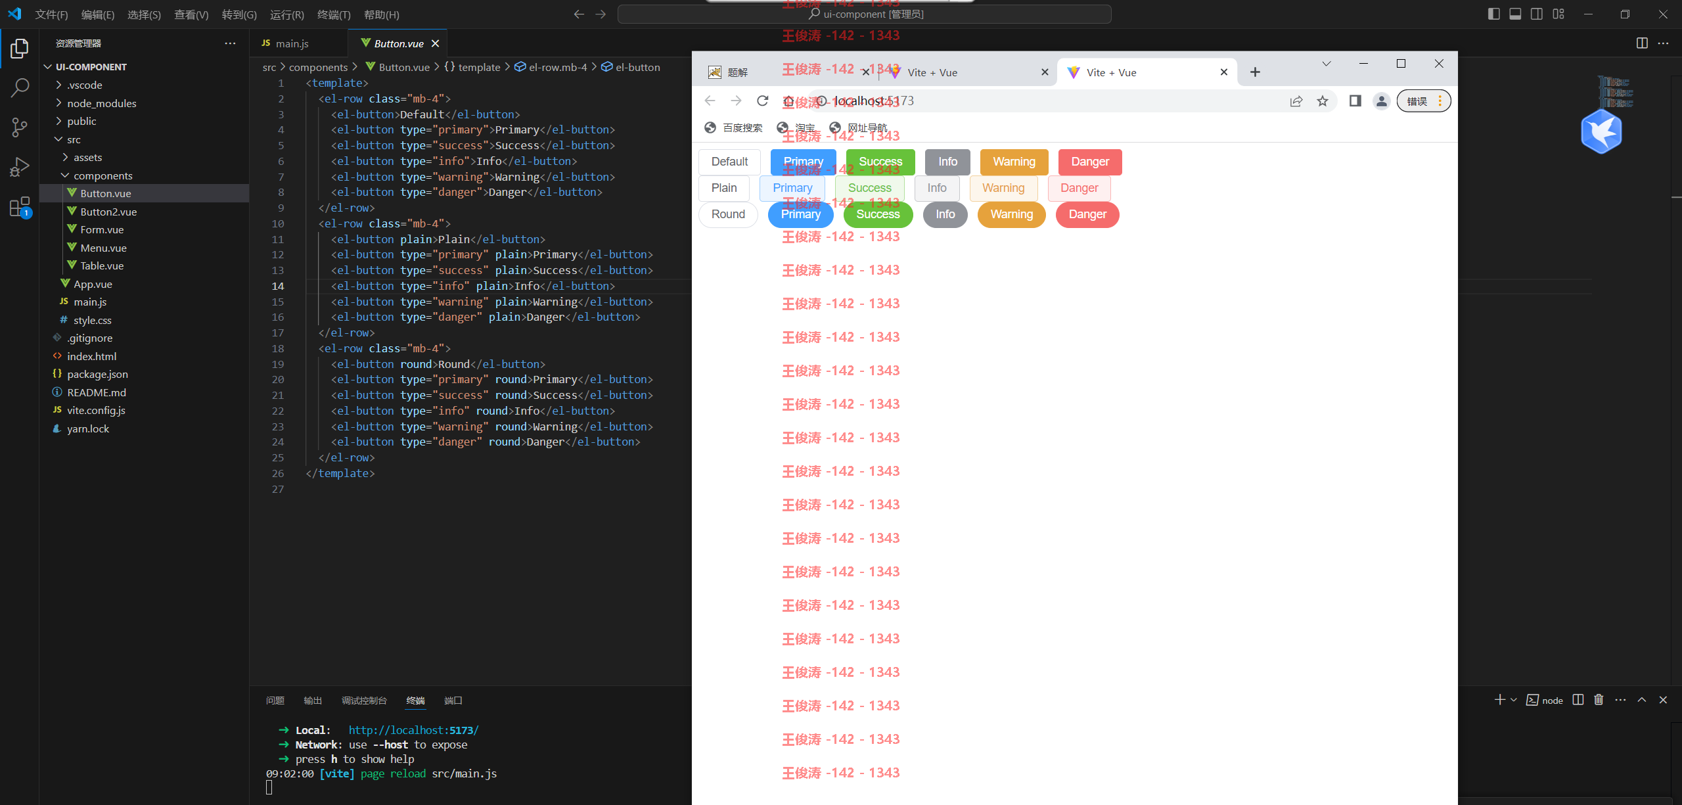Open a new Chrome tab
Viewport: 1682px width, 805px height.
point(1255,72)
